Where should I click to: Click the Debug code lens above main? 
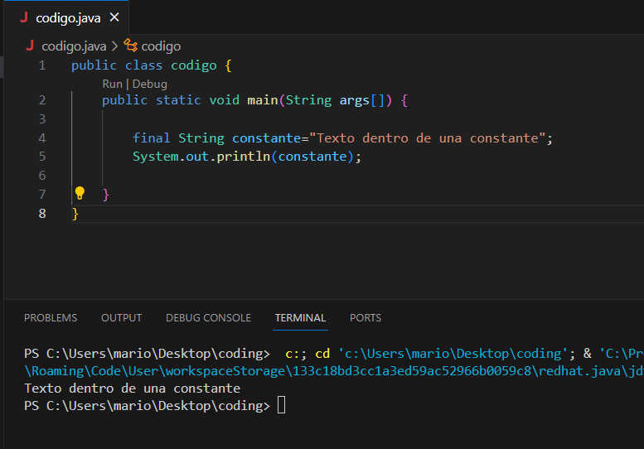(149, 84)
